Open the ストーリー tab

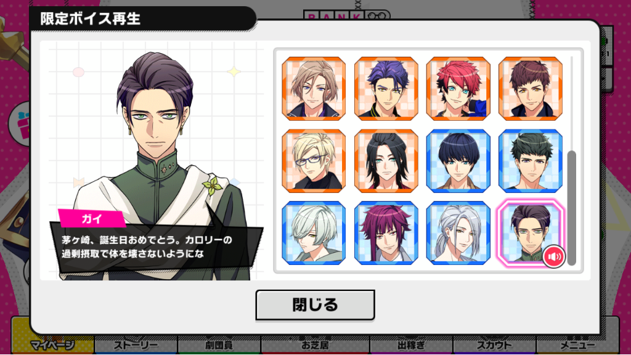[x=136, y=345]
